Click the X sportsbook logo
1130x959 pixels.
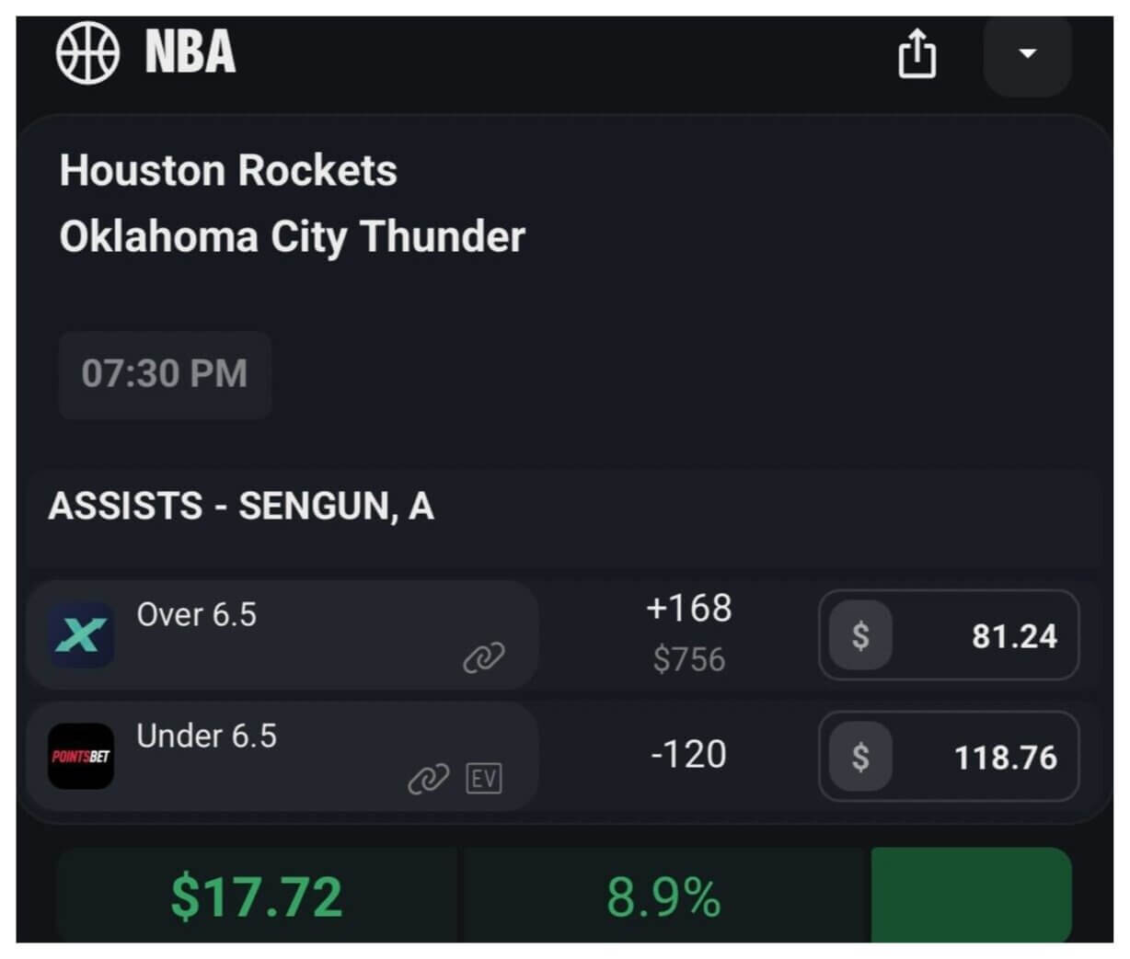click(x=81, y=634)
